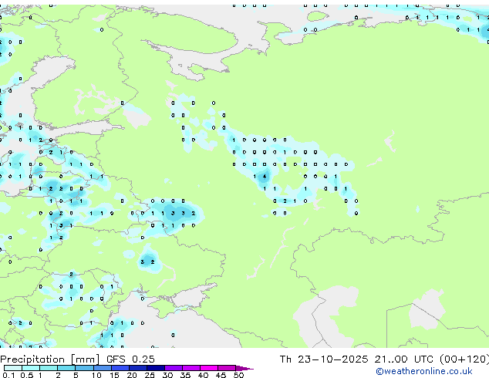
Task: Select the legend swatch between 15 and 20
Action: pyautogui.click(x=120, y=368)
